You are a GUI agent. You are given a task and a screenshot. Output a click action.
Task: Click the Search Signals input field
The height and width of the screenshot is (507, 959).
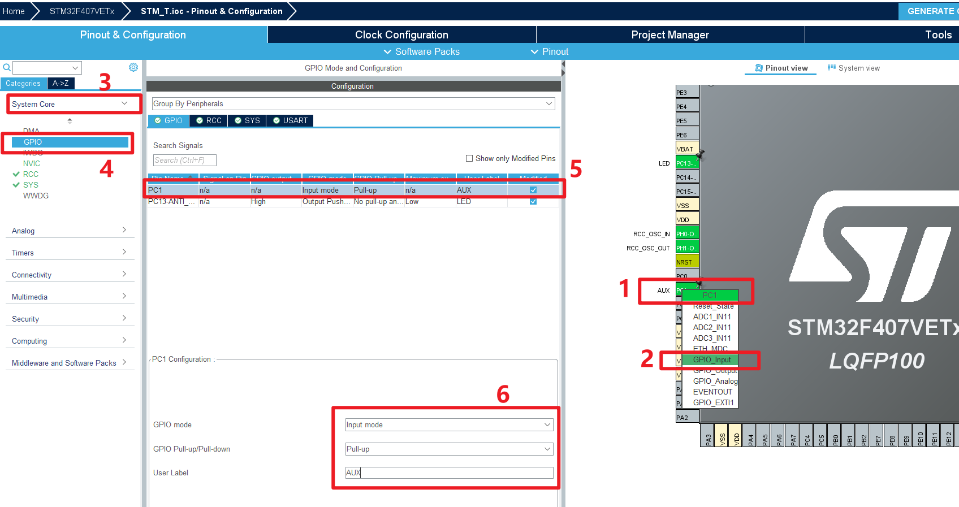coord(184,161)
